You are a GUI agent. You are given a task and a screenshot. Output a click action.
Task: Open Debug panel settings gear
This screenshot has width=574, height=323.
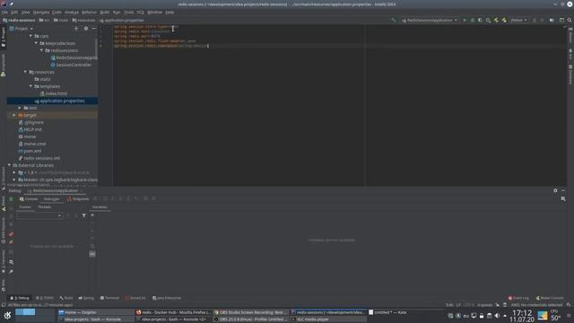pos(555,190)
